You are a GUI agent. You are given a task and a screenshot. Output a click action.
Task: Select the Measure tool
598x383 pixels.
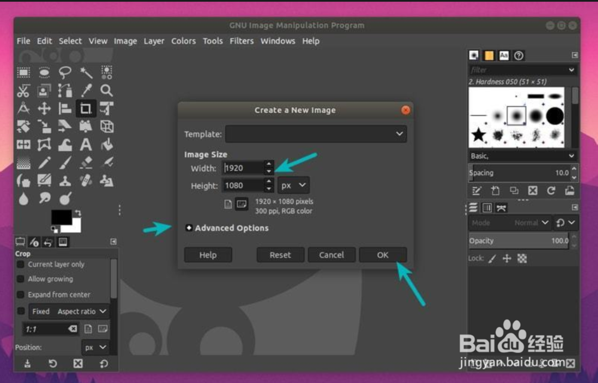pos(24,109)
